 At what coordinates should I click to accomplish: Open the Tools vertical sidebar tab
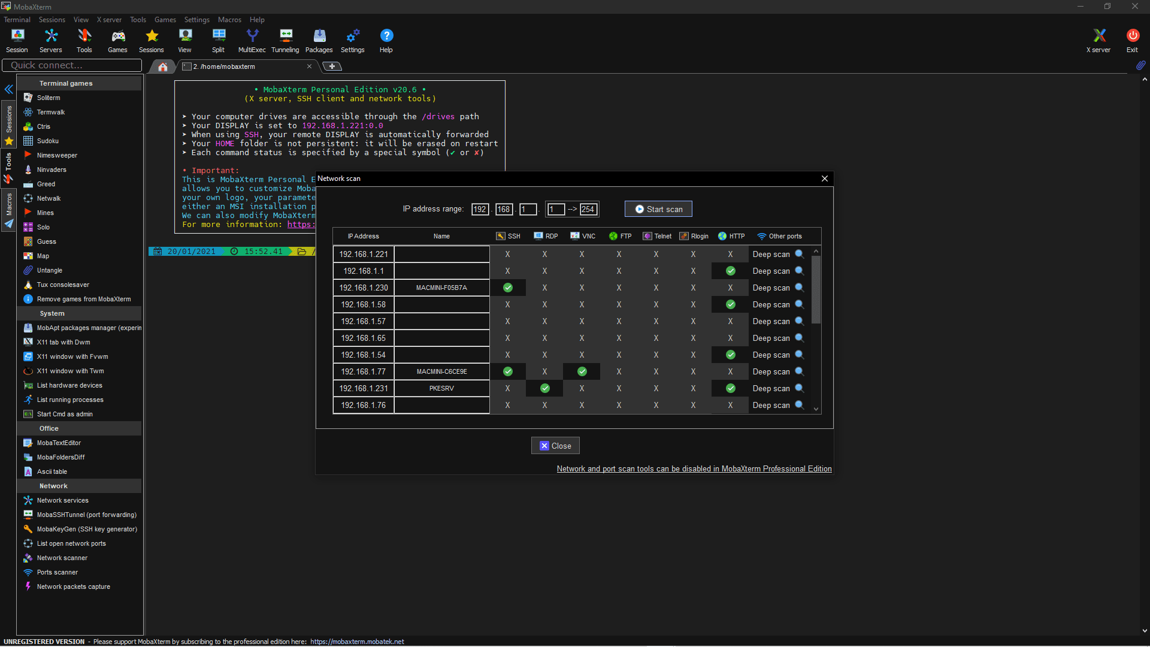[x=9, y=168]
